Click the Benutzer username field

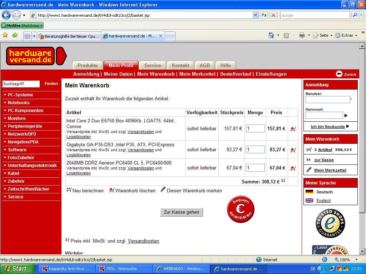(328, 100)
